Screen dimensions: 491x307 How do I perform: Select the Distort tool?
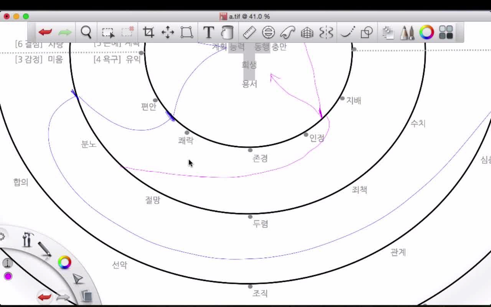click(x=187, y=33)
